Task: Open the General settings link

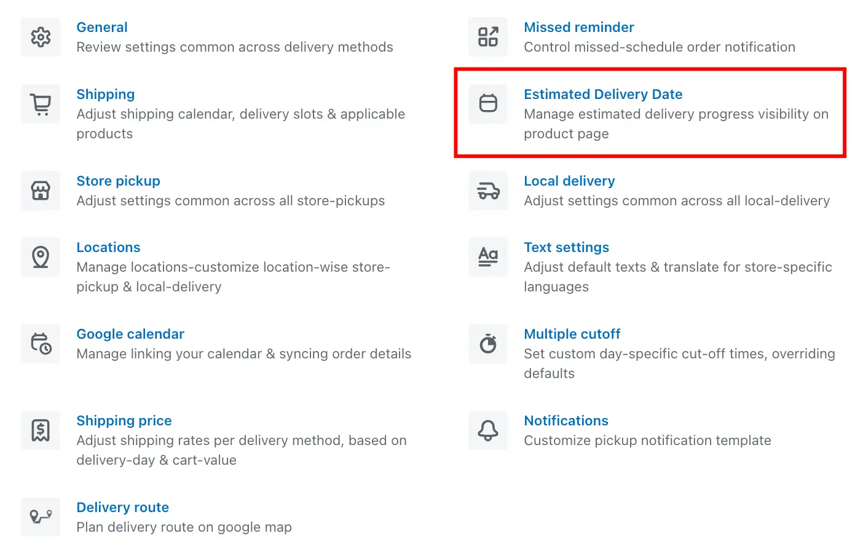Action: [x=102, y=27]
